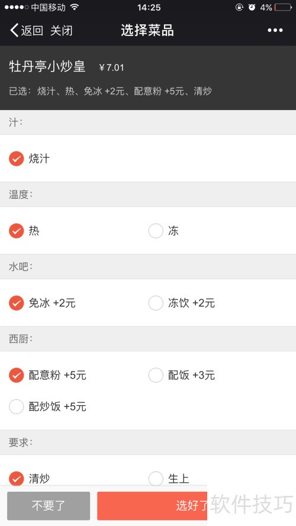Screen dimensions: 296x526
Task: Tap the 牡丹亭小炒皇 dish title
Action: [x=47, y=66]
